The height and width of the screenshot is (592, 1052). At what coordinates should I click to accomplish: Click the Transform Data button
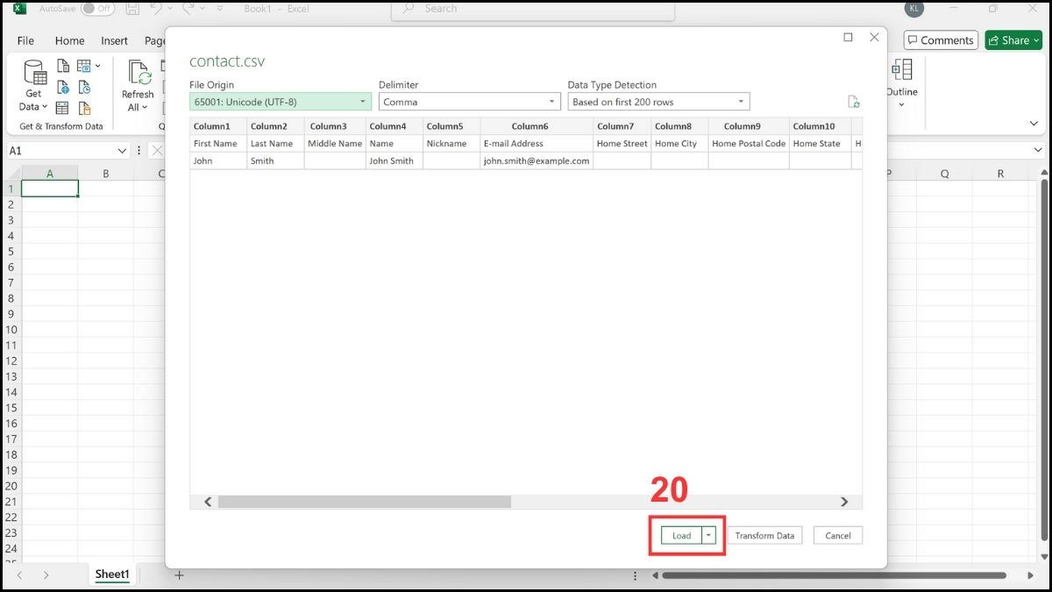(764, 535)
